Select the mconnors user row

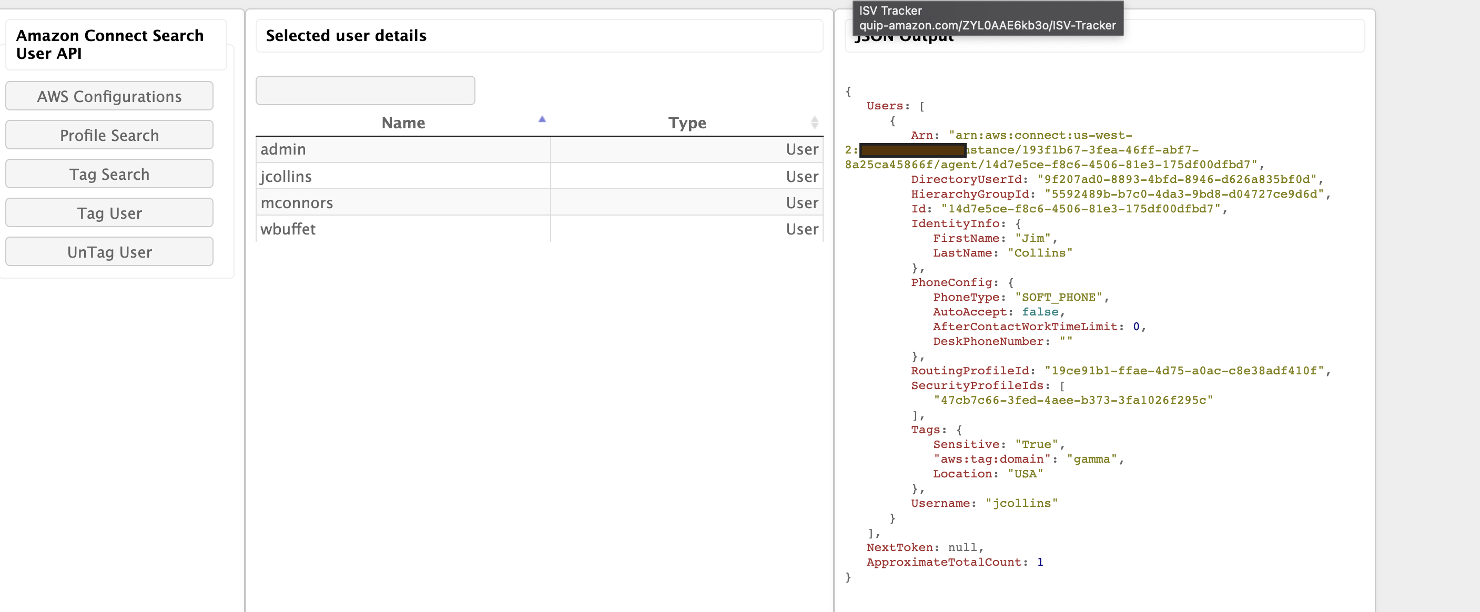pos(297,202)
